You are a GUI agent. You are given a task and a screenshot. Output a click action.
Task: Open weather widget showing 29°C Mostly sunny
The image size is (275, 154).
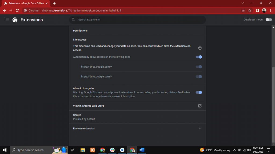pos(215,150)
